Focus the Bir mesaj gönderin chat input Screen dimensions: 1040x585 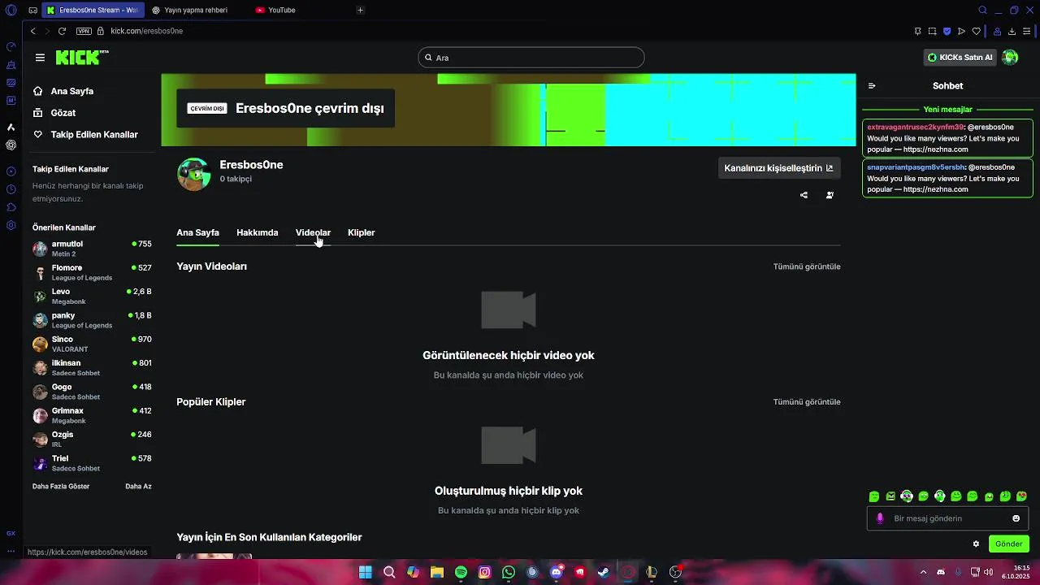947,518
